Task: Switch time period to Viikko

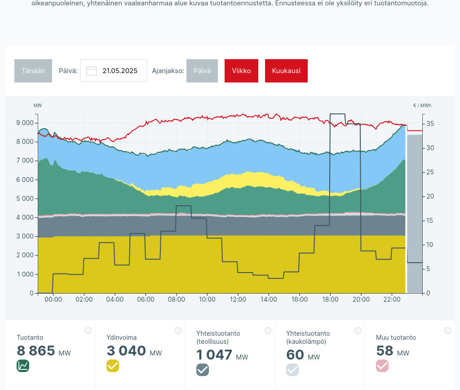Action: tap(241, 71)
